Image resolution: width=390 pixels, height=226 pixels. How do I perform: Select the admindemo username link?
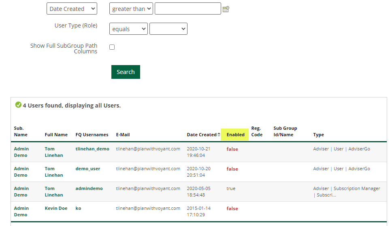[x=89, y=188]
